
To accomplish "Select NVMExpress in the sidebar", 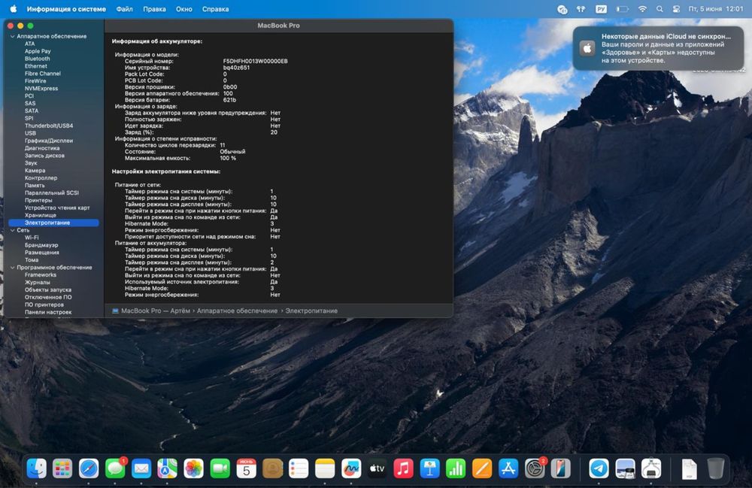I will (41, 88).
